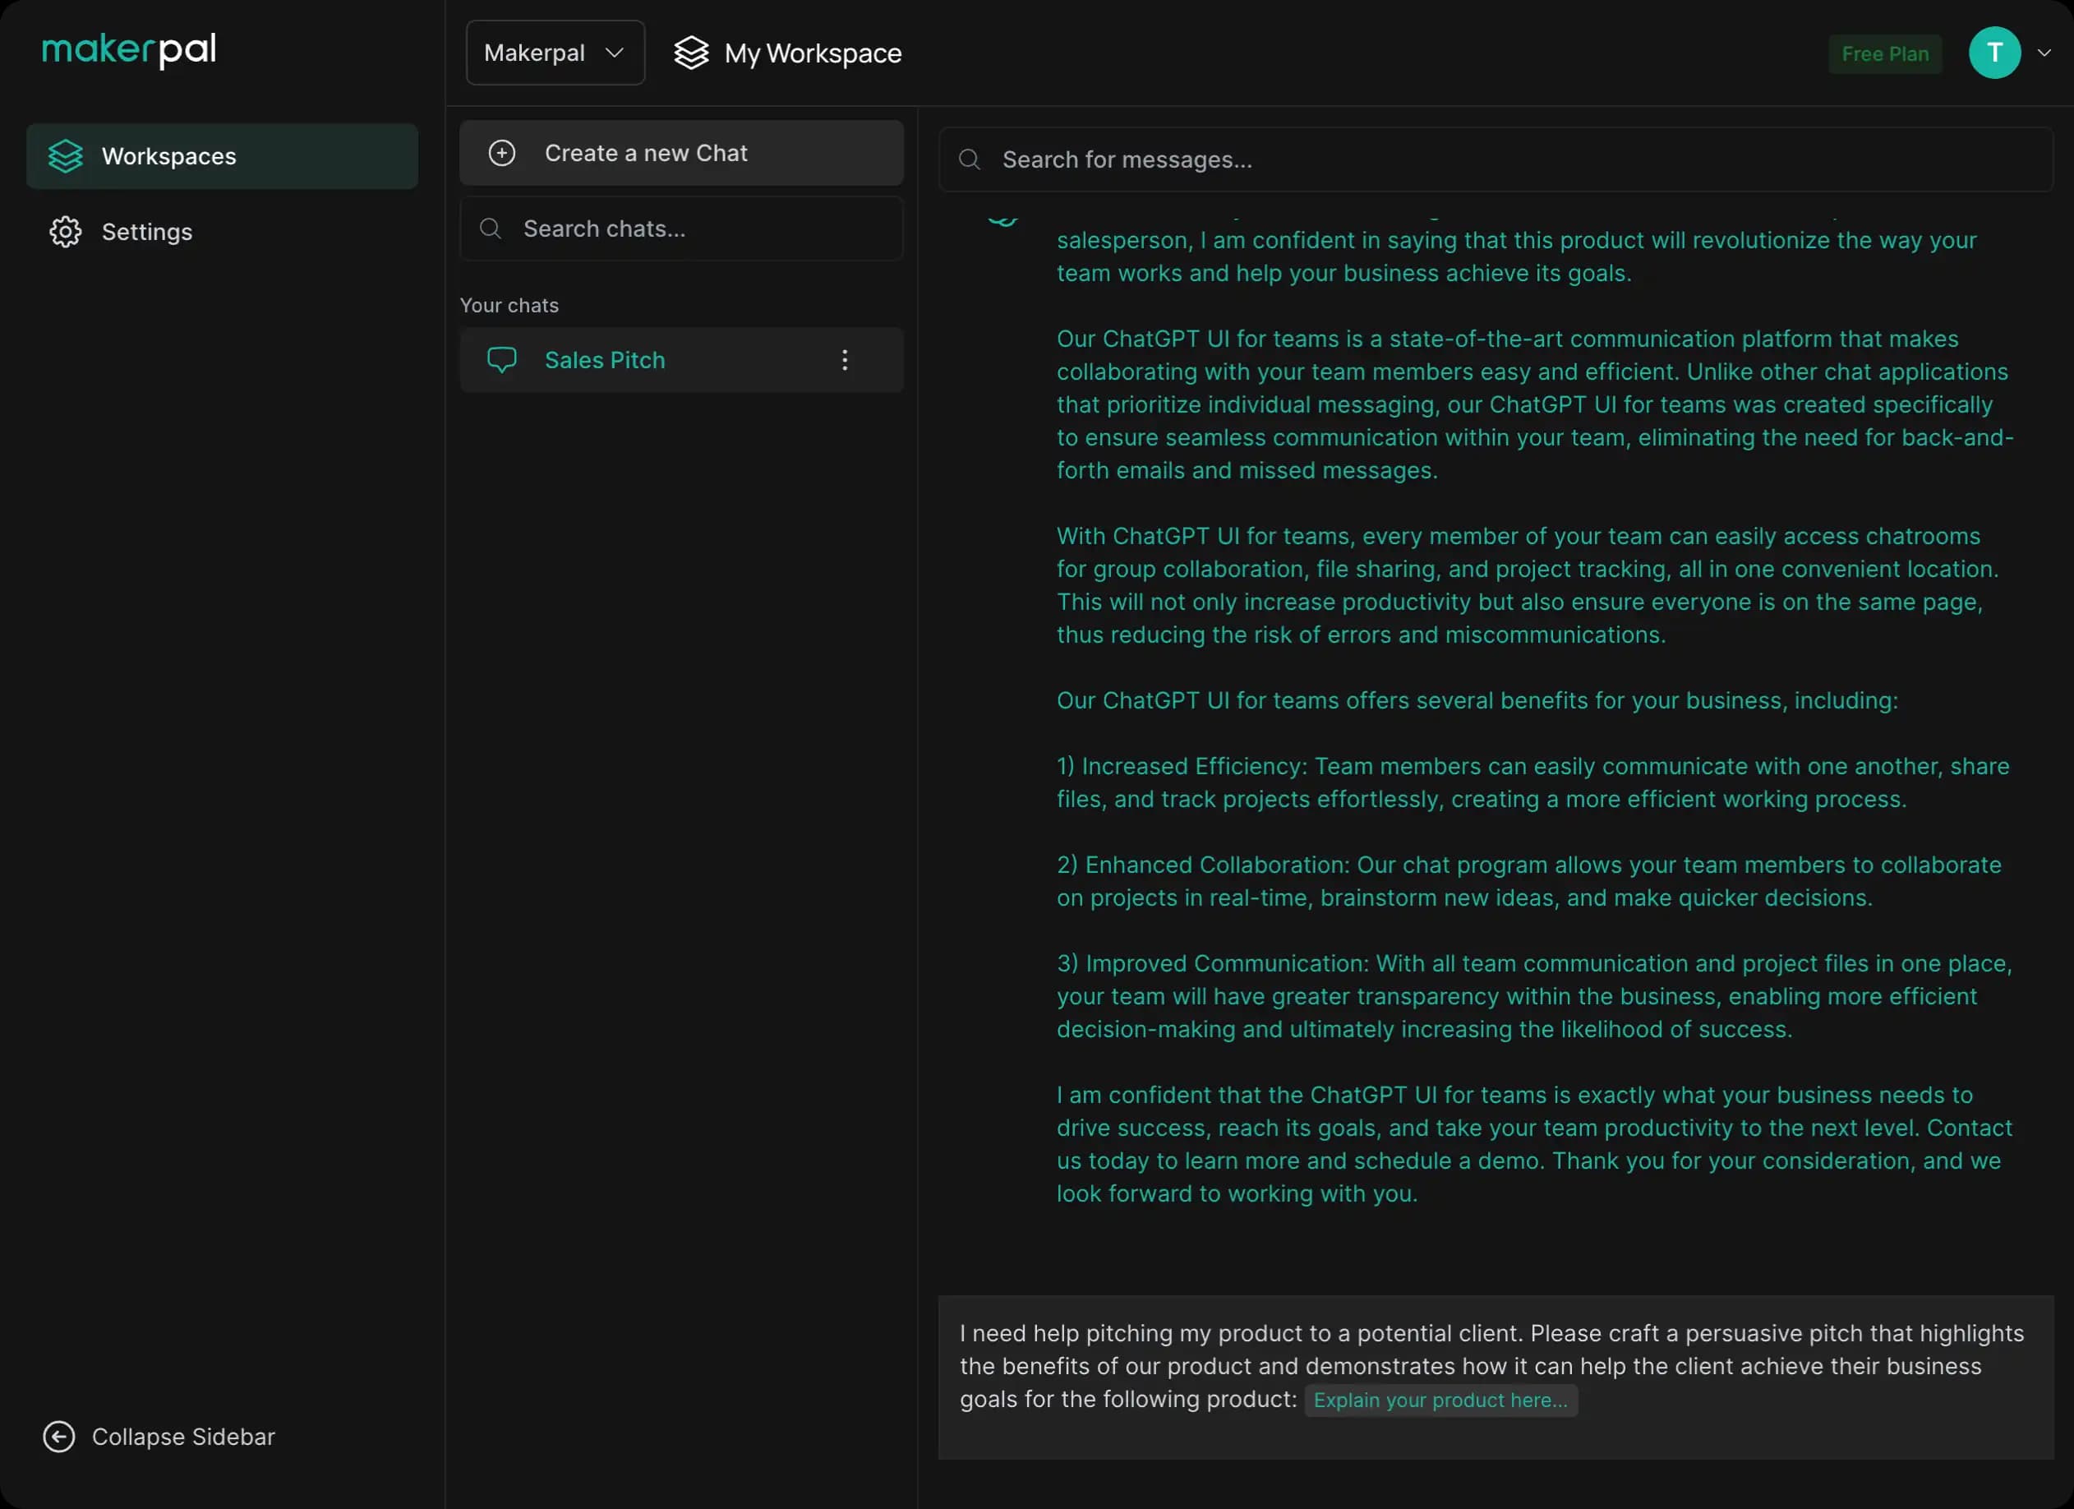Click the '3) Improved Communication' paragraph
The image size is (2074, 1509).
point(1534,997)
